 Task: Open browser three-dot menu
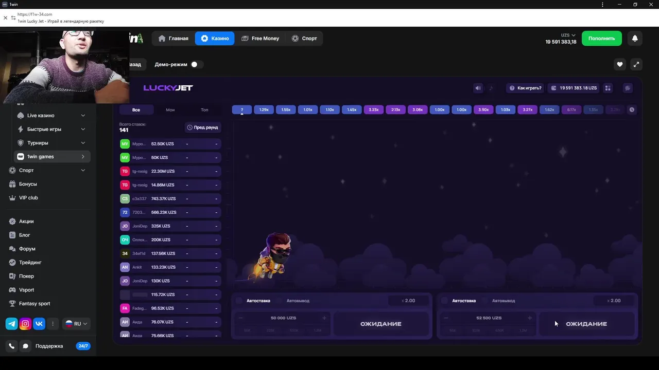coord(603,4)
